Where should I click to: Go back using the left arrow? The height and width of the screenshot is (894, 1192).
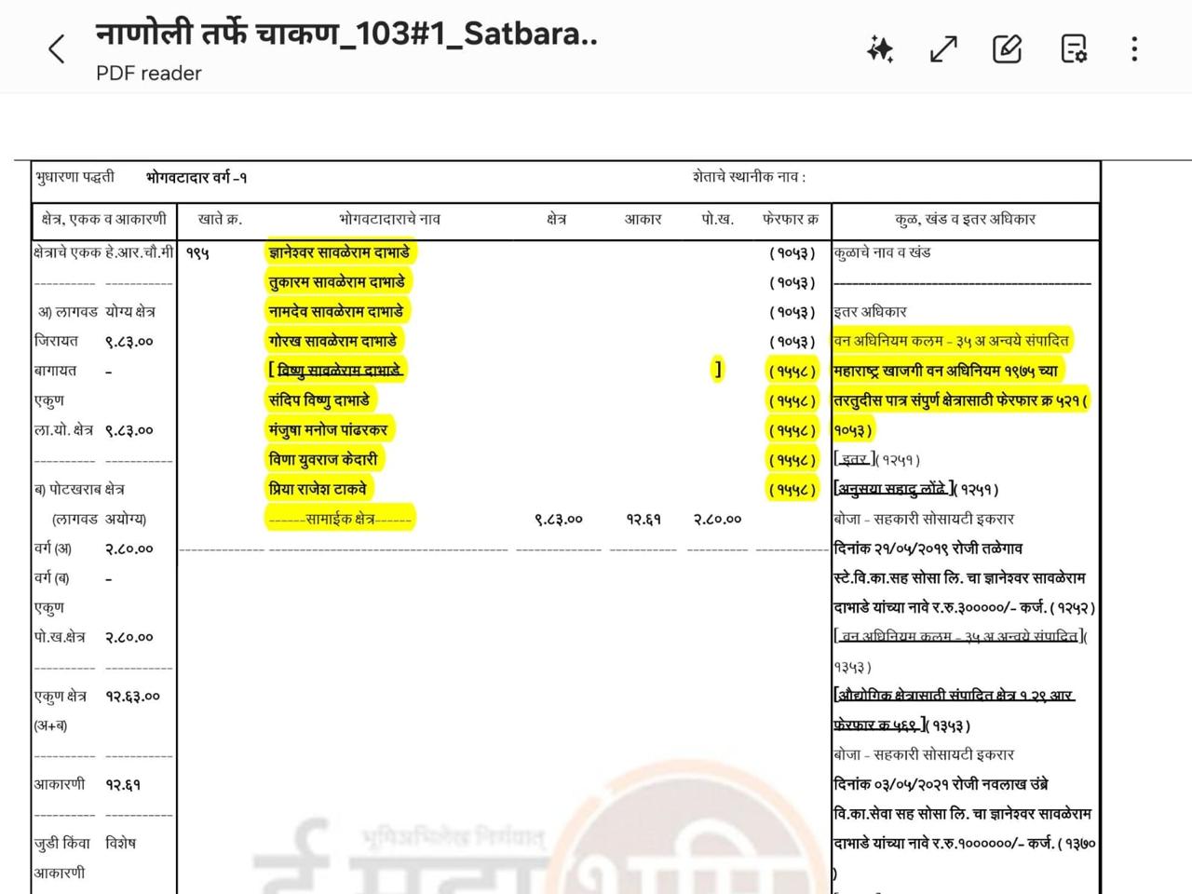pos(57,49)
